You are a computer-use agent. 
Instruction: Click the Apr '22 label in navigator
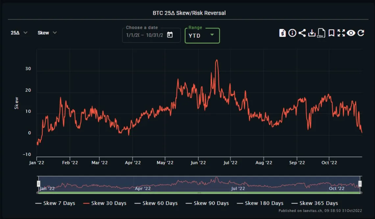(142, 189)
